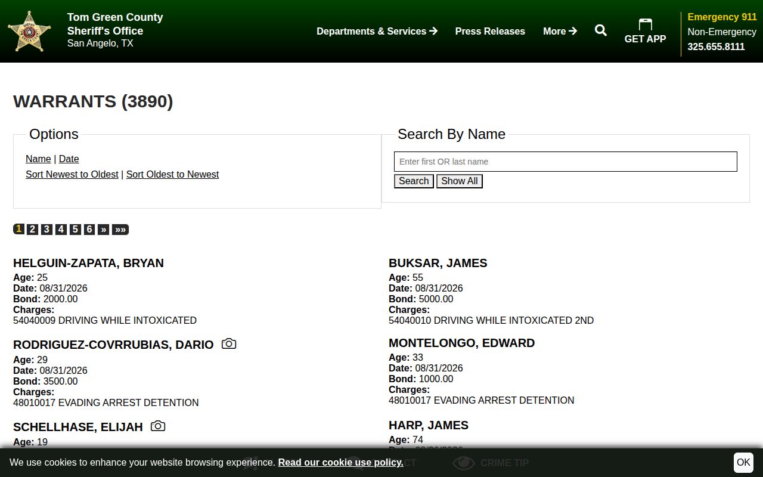Go to warrants page 4
The height and width of the screenshot is (477, 763).
coord(61,230)
